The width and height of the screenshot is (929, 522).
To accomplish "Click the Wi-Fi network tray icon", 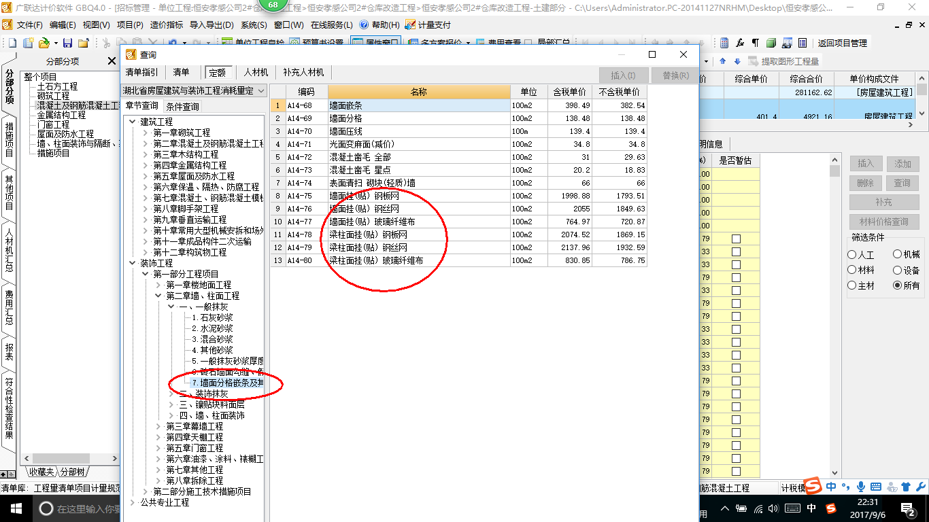I will (x=758, y=508).
